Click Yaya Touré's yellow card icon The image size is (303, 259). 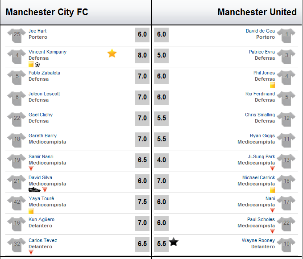tap(31, 211)
